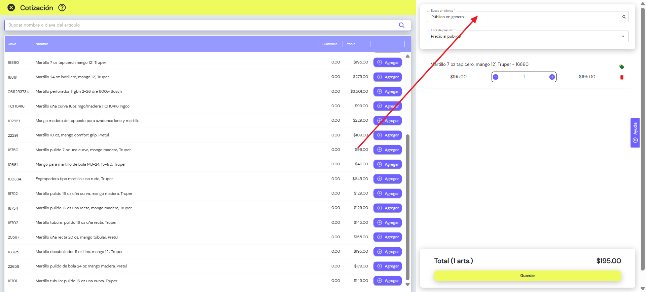Click the Total (1 arts.) label
The width and height of the screenshot is (646, 292).
(x=454, y=261)
